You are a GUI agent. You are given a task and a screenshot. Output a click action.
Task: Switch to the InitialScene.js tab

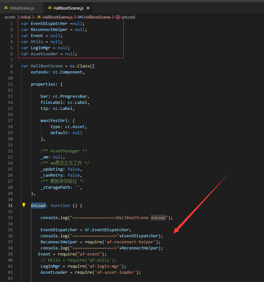pyautogui.click(x=21, y=8)
